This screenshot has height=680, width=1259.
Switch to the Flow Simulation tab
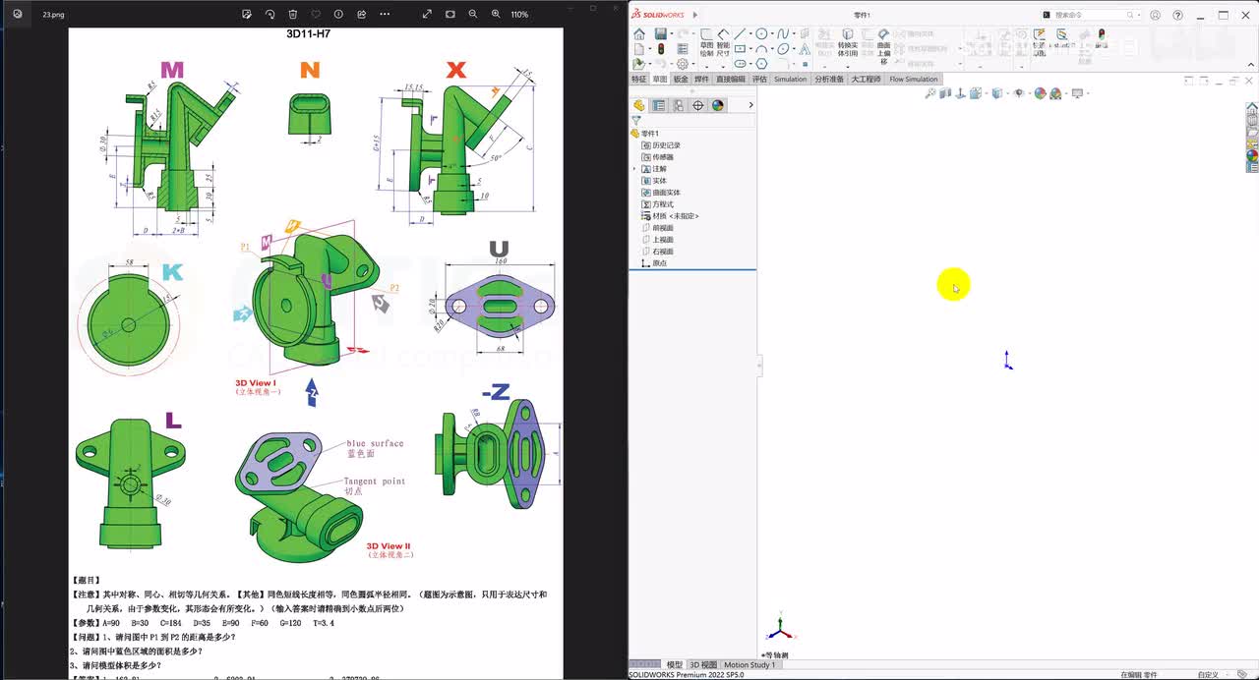click(x=914, y=79)
